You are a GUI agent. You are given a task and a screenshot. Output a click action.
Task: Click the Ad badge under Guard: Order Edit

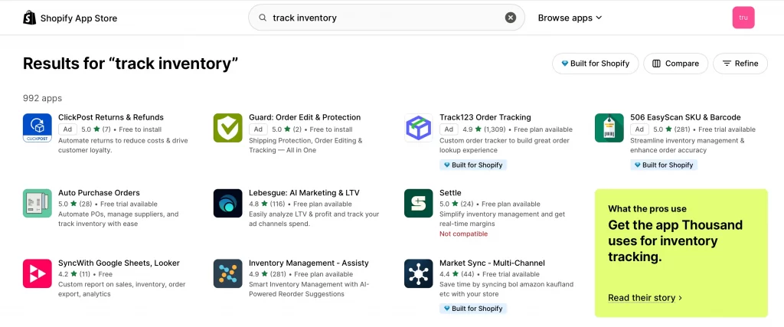tap(258, 129)
